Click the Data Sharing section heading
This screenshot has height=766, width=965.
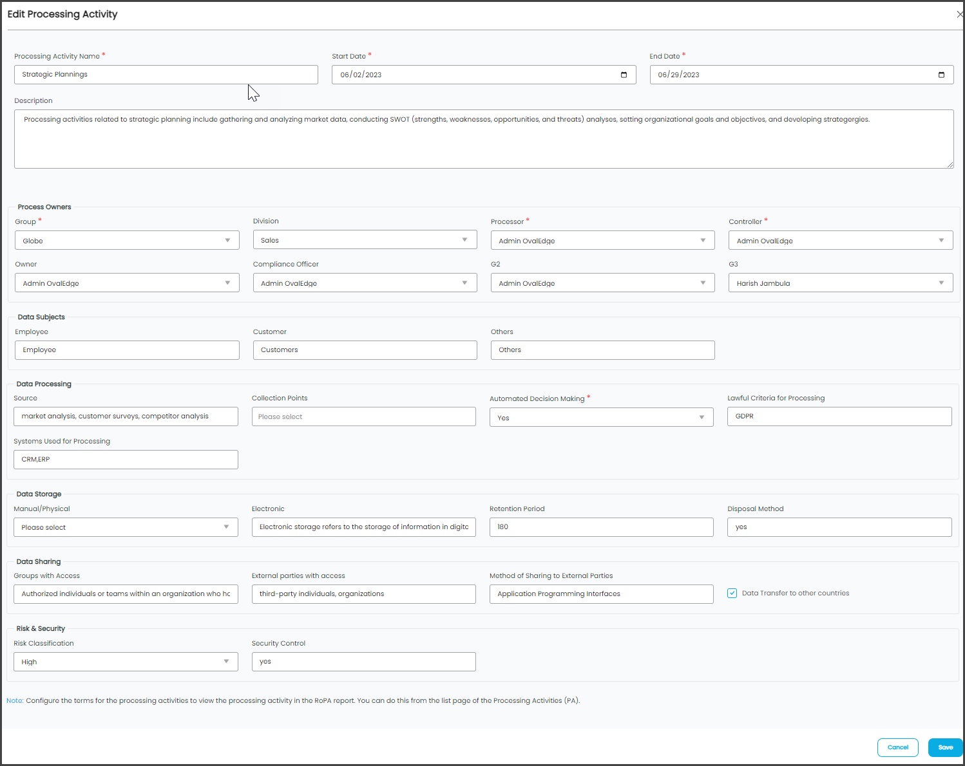(39, 561)
